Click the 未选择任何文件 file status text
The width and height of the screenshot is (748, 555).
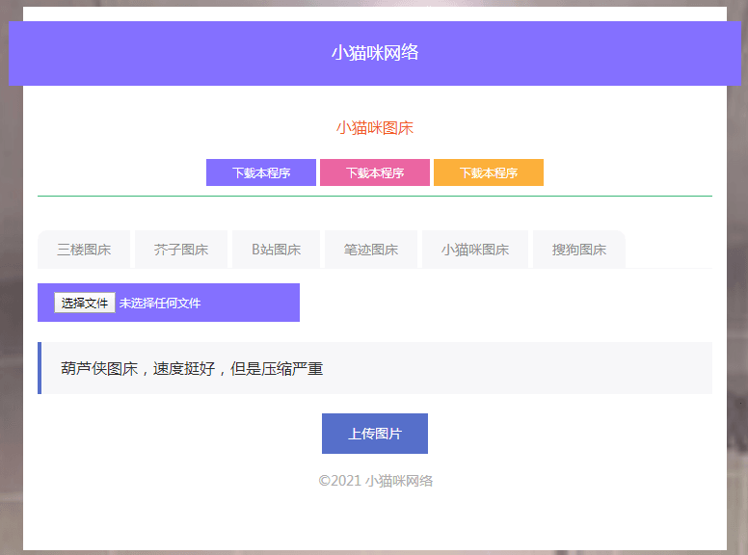click(160, 303)
